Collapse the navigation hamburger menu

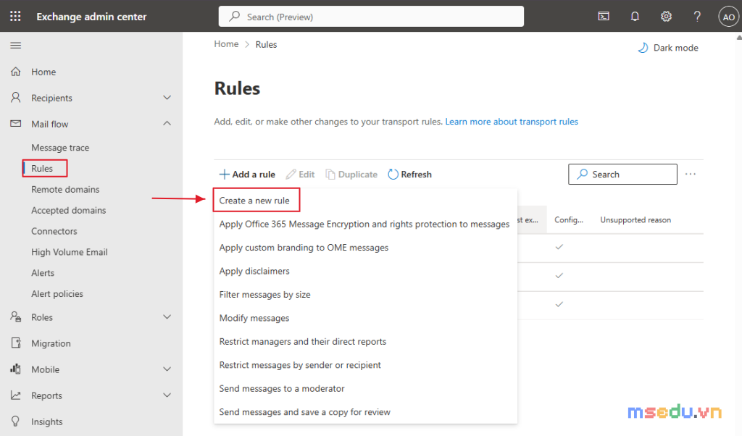coord(16,46)
